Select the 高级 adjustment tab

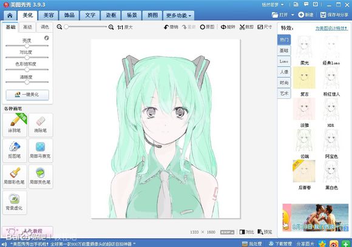click(x=27, y=27)
